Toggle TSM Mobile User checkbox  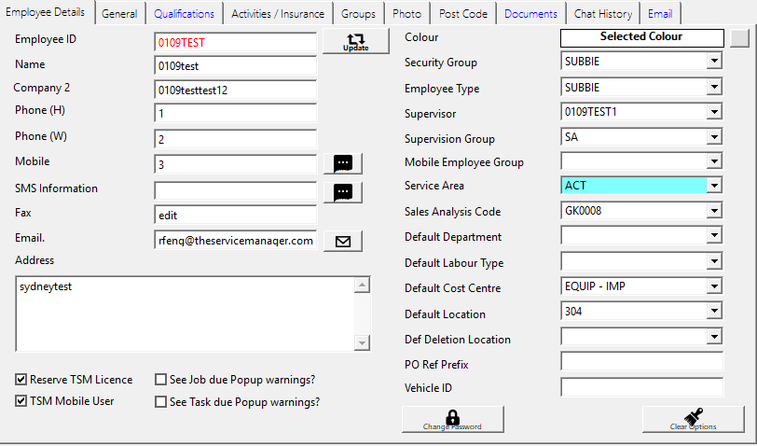pyautogui.click(x=21, y=402)
